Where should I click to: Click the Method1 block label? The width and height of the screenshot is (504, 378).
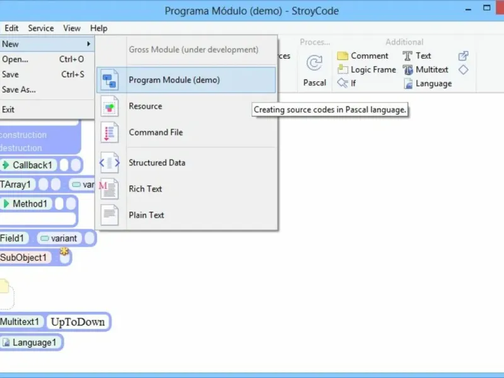click(x=30, y=203)
